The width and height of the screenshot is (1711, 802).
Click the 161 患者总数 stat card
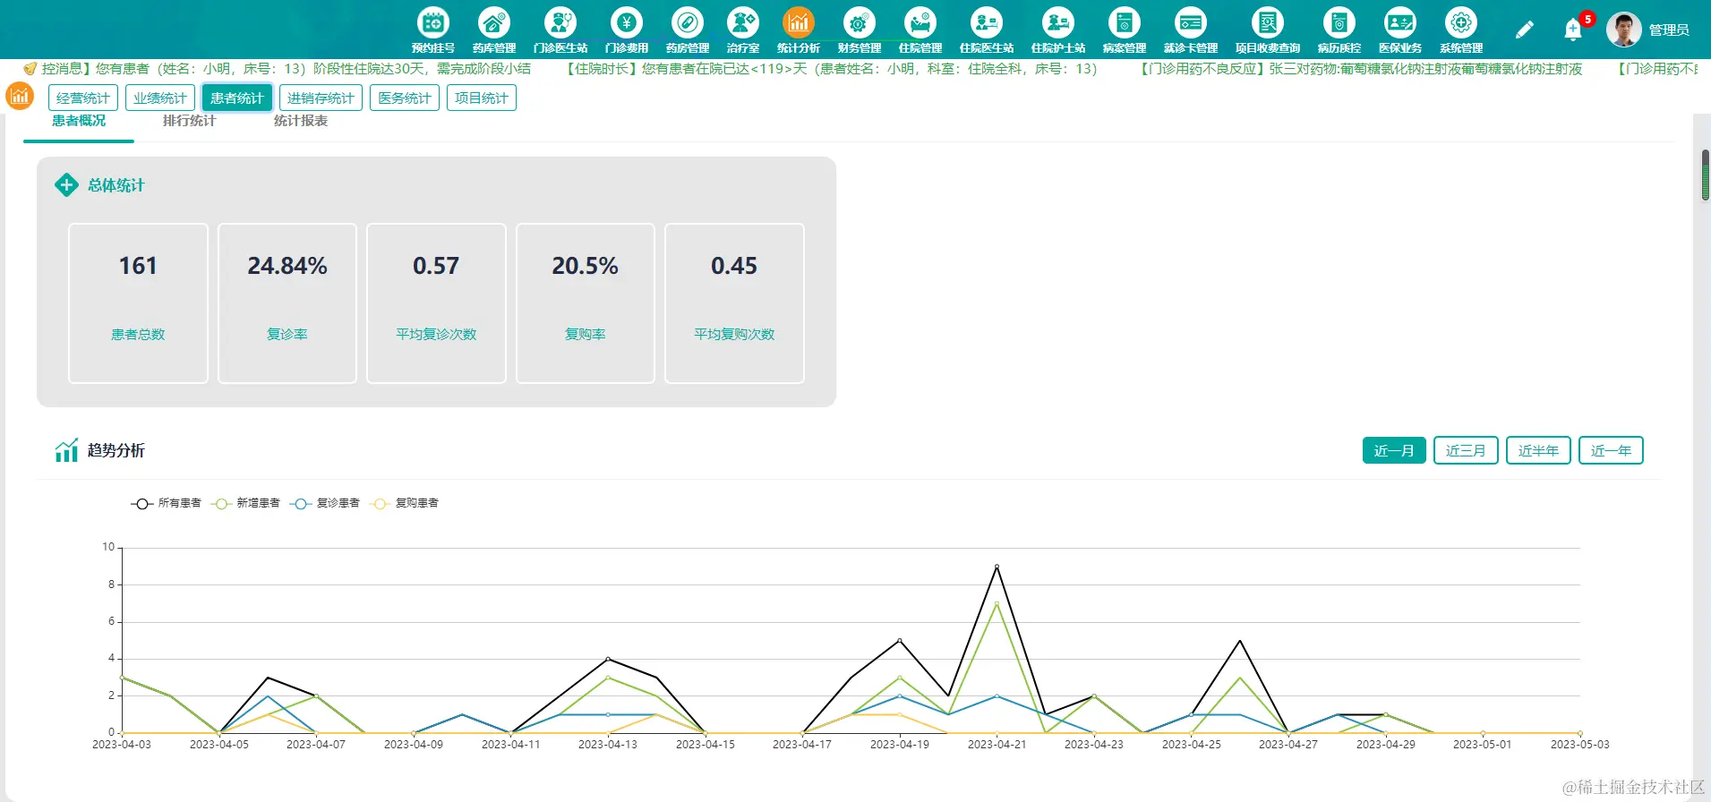pyautogui.click(x=138, y=303)
